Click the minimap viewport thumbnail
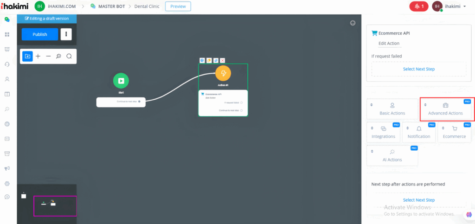The height and width of the screenshot is (224, 475). pyautogui.click(x=55, y=205)
